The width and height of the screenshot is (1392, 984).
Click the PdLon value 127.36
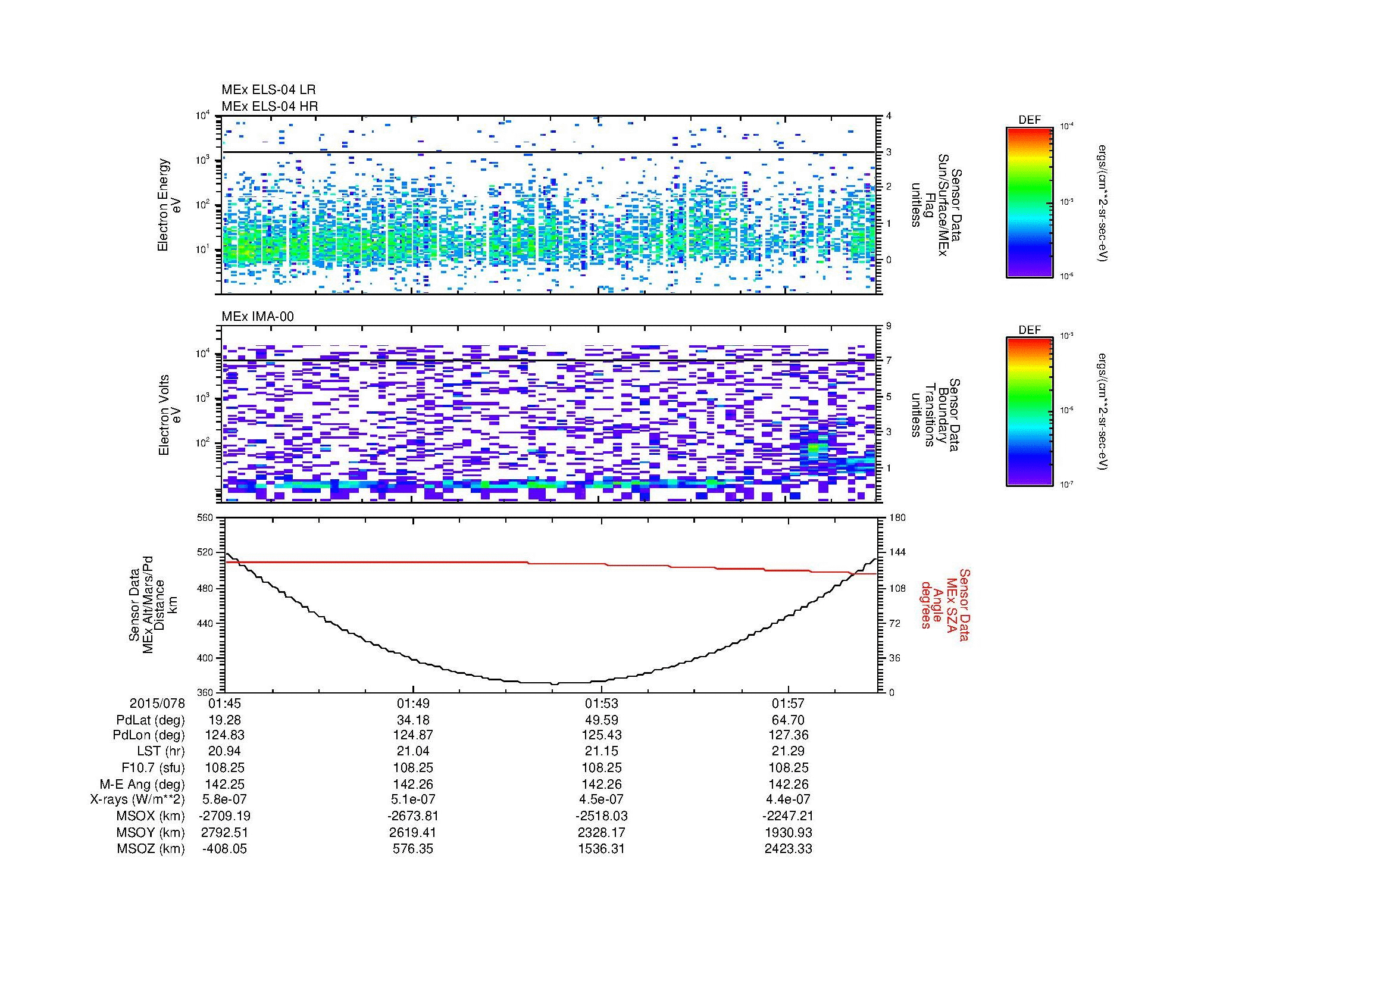(x=788, y=735)
